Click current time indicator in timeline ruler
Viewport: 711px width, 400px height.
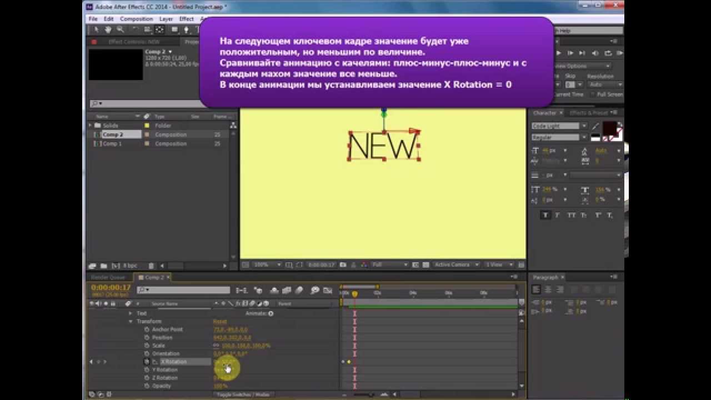coord(354,294)
